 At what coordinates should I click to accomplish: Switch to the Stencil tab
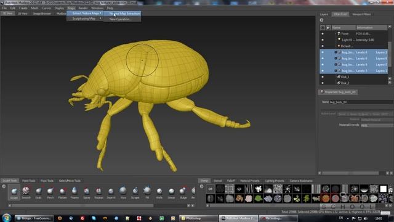pos(217,181)
